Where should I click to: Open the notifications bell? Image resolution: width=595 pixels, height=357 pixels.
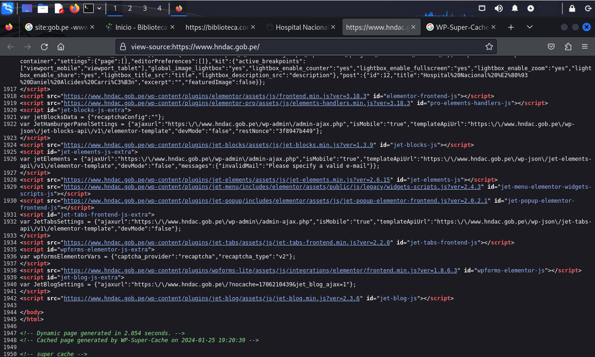[x=515, y=8]
